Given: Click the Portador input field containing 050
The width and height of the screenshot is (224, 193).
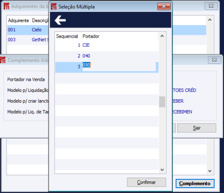Looking at the screenshot, I should 119,66.
